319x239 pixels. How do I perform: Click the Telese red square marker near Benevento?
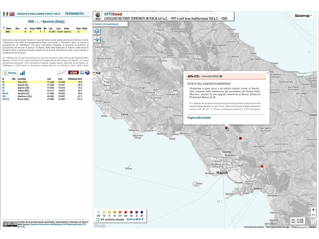[240, 138]
